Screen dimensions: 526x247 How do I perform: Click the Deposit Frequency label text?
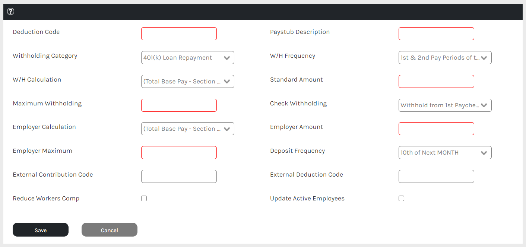[297, 151]
